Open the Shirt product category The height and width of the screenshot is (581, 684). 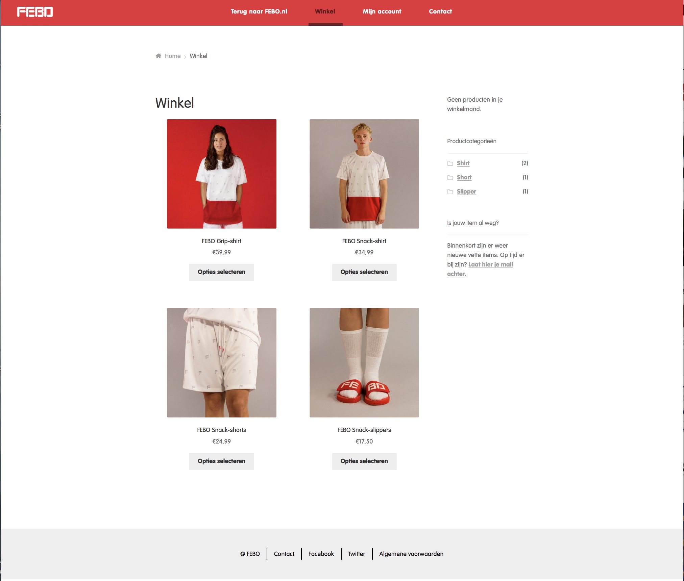point(463,163)
